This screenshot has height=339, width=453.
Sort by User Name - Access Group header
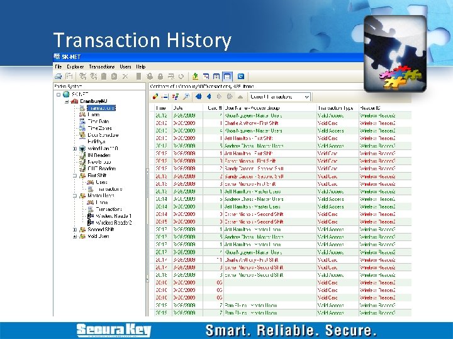[x=270, y=108]
